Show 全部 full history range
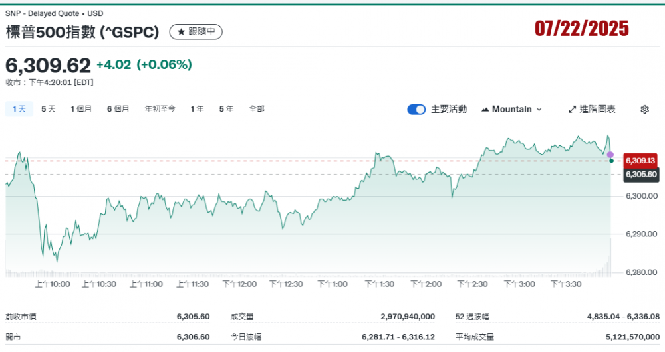Viewport: 665px width, 352px height. [x=257, y=109]
